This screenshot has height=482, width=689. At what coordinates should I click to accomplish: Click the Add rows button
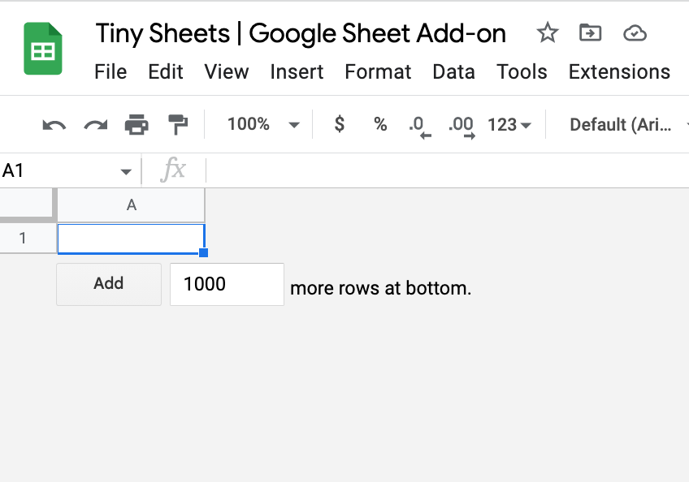coord(108,284)
